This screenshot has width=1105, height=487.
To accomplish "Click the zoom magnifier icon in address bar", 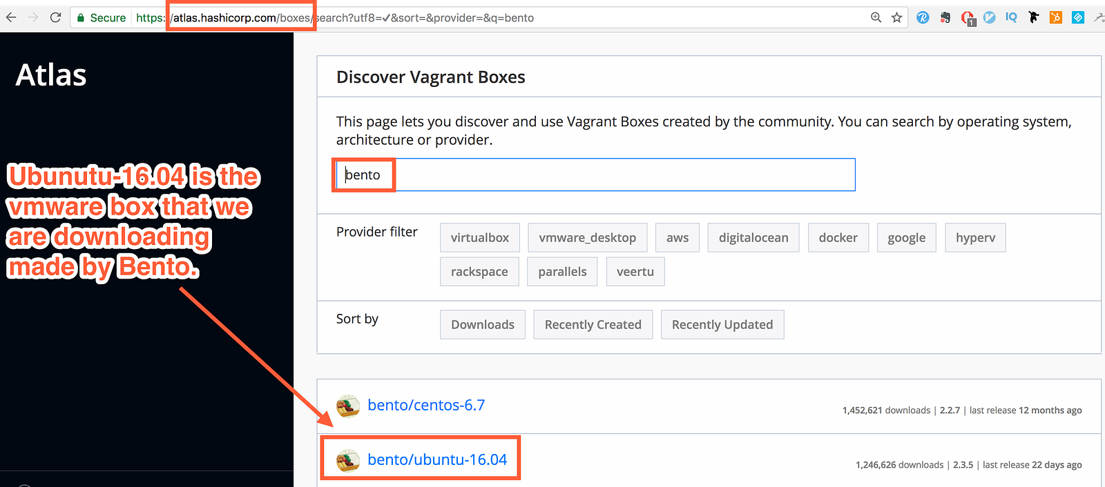I will click(876, 17).
